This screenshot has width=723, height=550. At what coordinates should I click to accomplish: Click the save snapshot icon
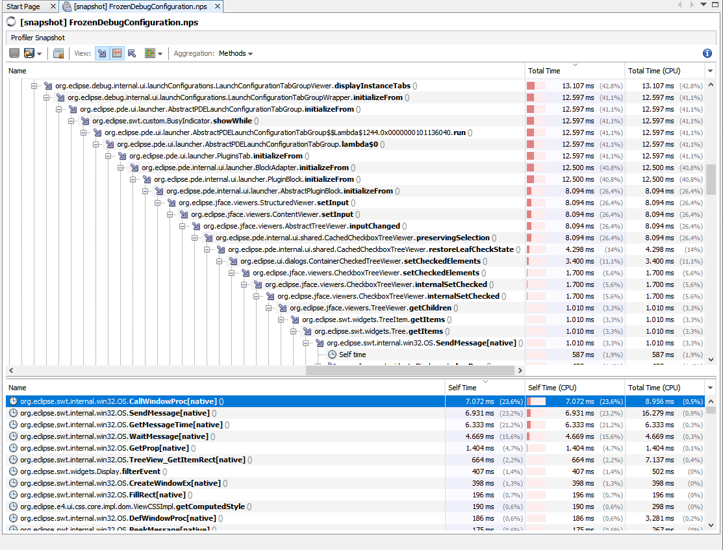coord(14,53)
